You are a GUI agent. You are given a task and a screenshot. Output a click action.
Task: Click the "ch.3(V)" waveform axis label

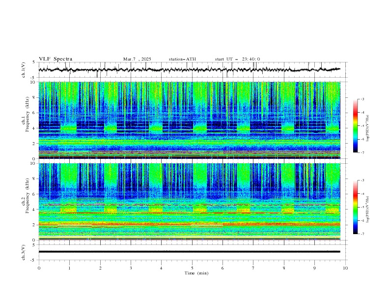click(24, 252)
